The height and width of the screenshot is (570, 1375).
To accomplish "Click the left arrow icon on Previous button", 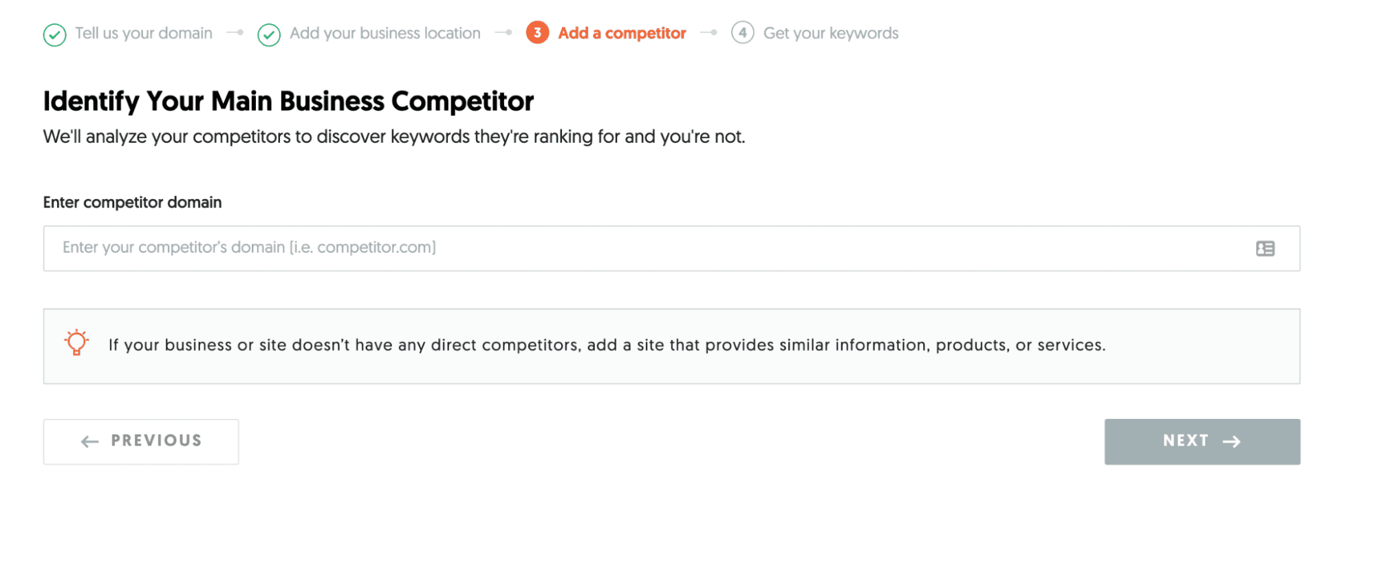I will pyautogui.click(x=88, y=441).
